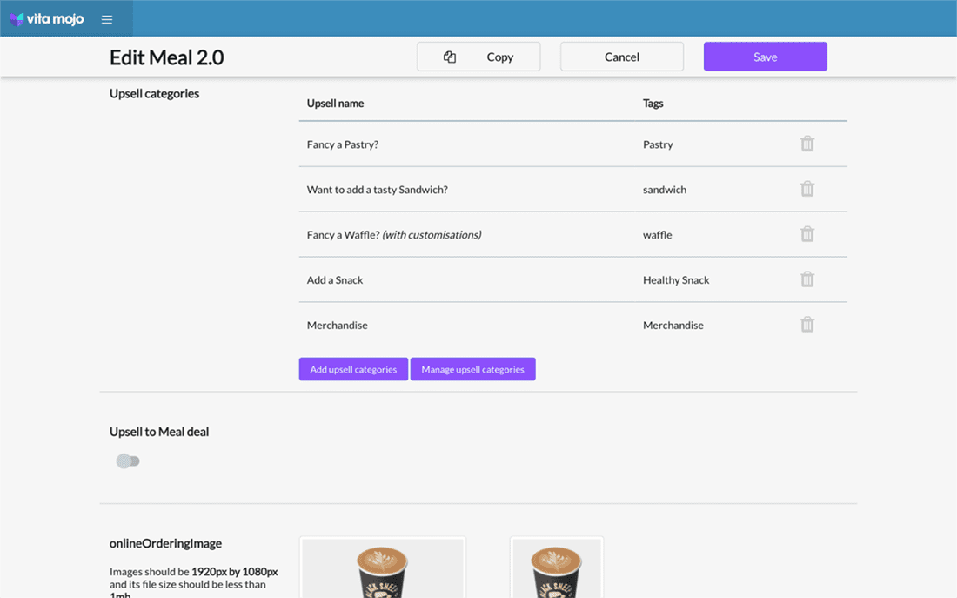Click the copy icon in Copy button
Image resolution: width=957 pixels, height=598 pixels.
click(450, 57)
